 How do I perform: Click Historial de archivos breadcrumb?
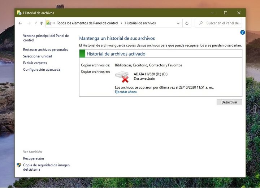coord(140,23)
